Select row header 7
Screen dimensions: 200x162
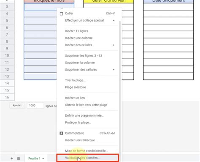[x=7, y=35]
